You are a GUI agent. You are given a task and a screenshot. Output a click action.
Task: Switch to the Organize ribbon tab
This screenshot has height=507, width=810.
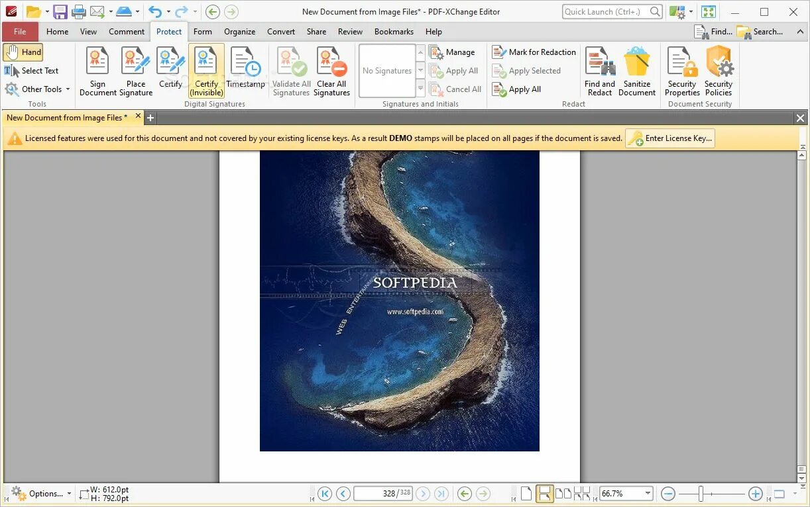tap(239, 31)
